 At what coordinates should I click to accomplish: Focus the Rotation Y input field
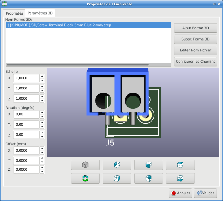(26, 124)
